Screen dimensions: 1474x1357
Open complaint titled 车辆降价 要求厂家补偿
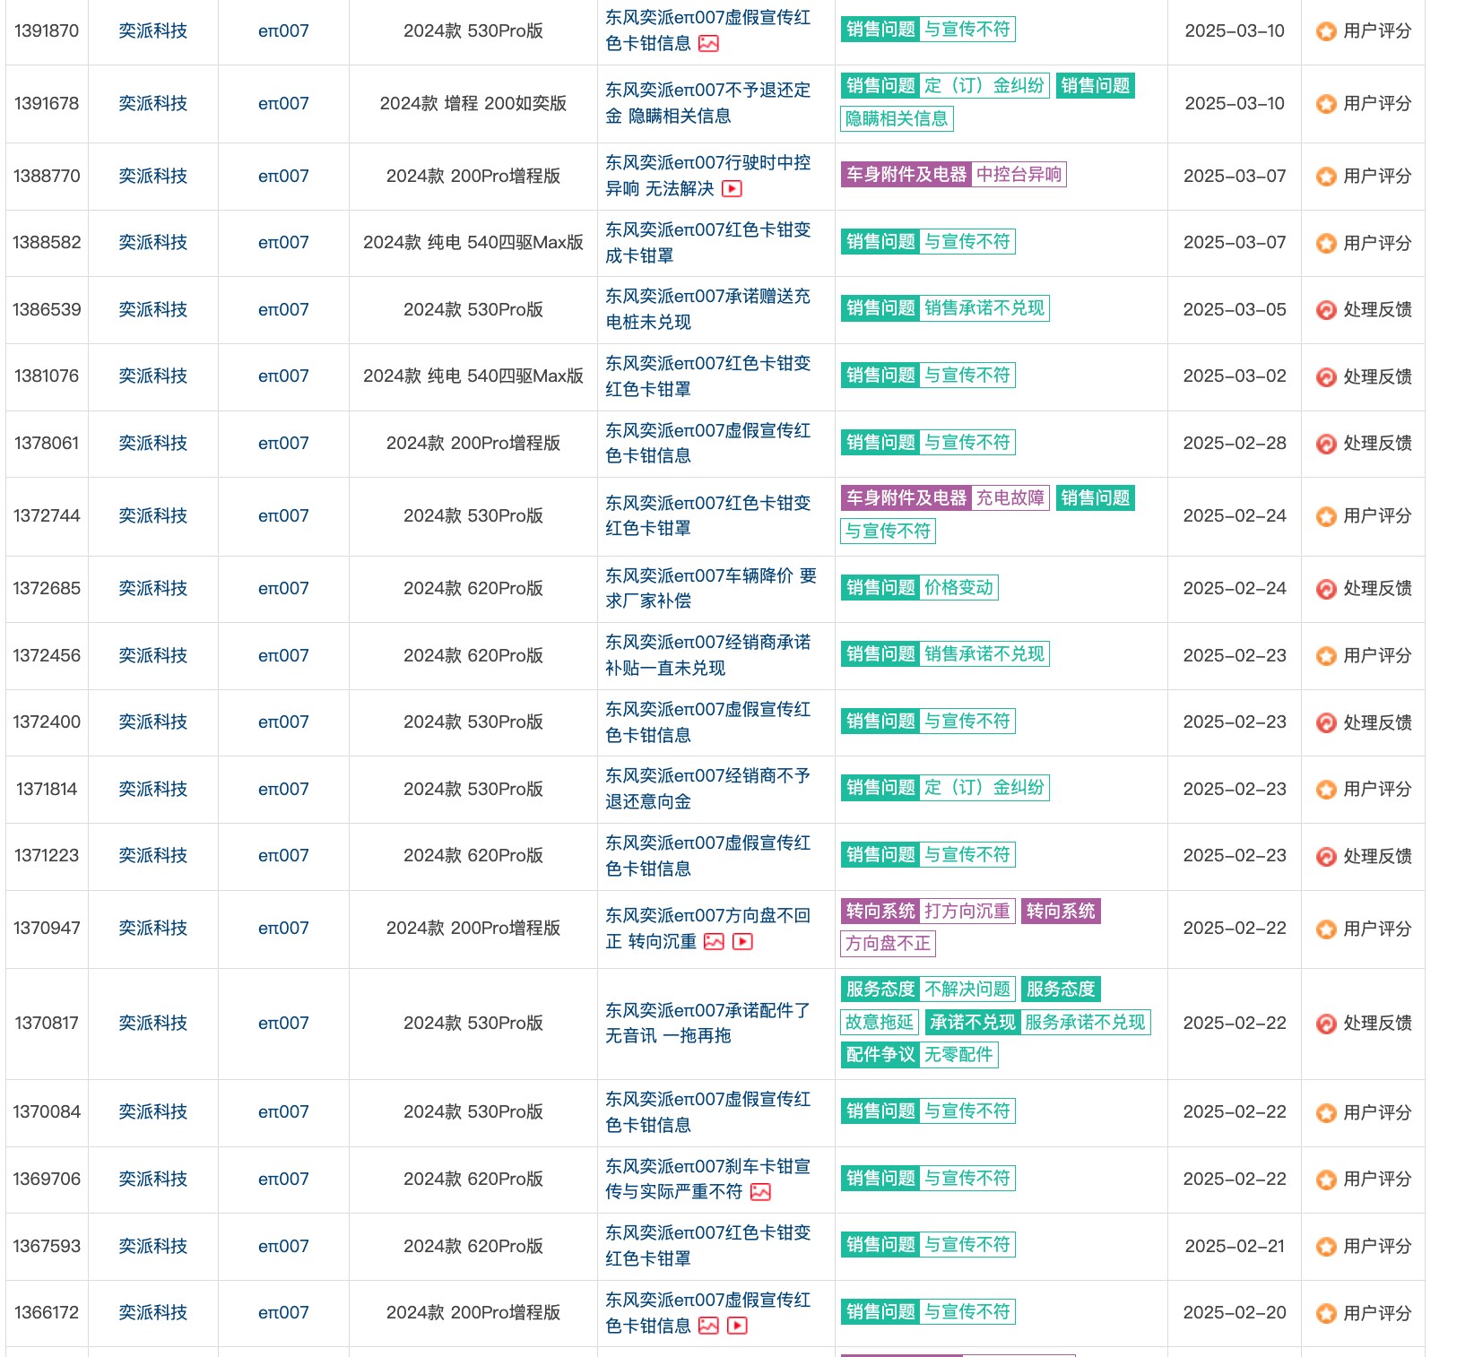(x=710, y=589)
